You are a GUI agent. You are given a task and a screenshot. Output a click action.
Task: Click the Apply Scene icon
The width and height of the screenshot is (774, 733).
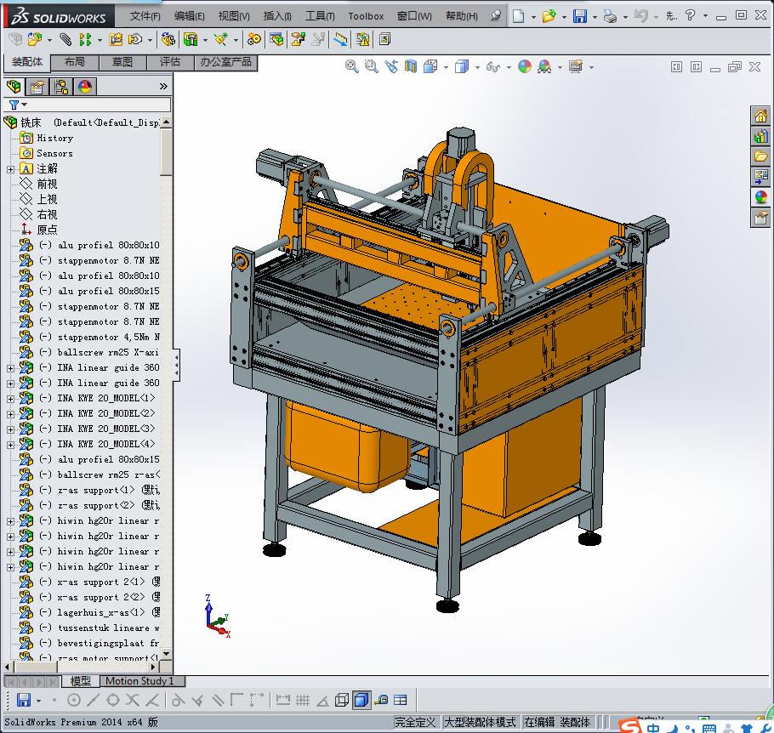click(x=544, y=66)
